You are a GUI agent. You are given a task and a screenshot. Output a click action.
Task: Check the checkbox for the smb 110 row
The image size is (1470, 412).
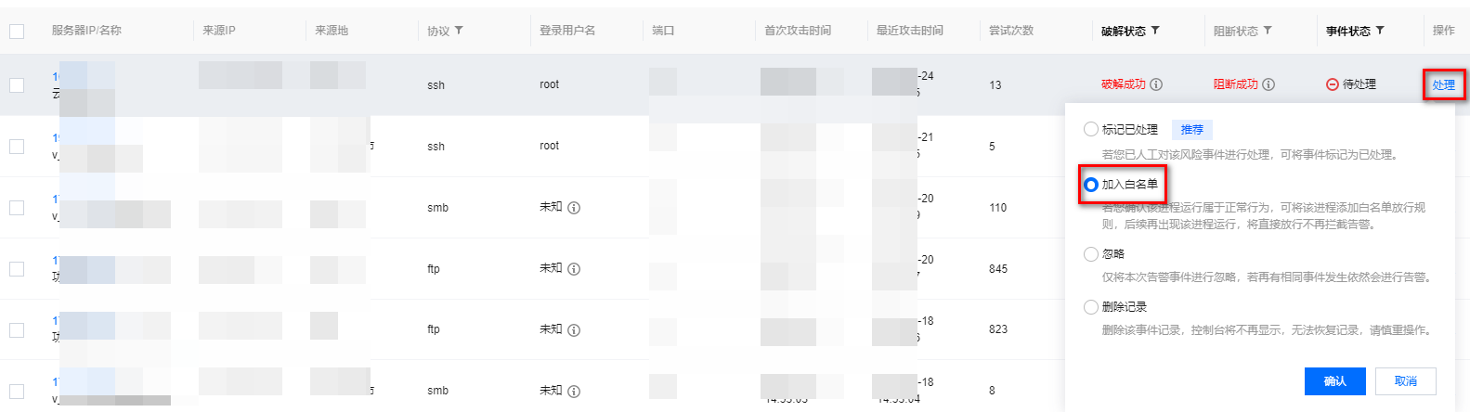point(17,208)
